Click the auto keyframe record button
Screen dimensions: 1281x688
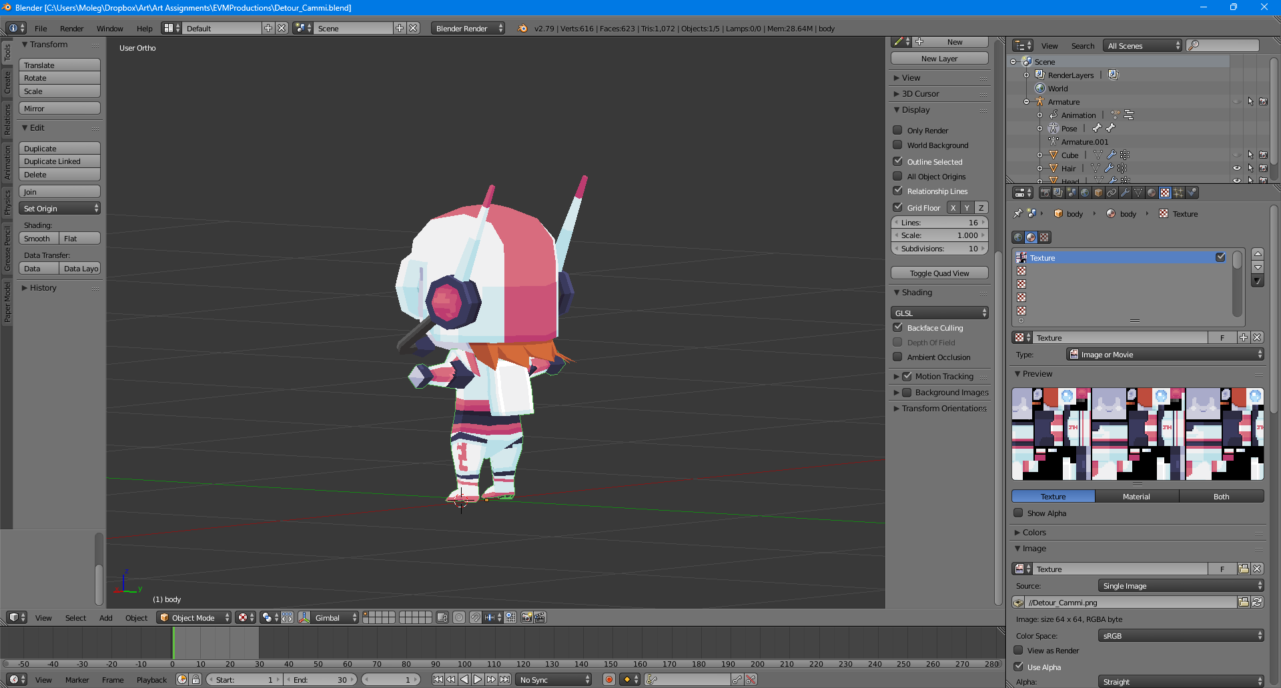(608, 679)
